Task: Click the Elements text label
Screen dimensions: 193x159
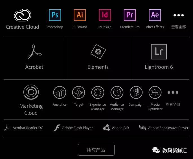Action: pos(98,67)
